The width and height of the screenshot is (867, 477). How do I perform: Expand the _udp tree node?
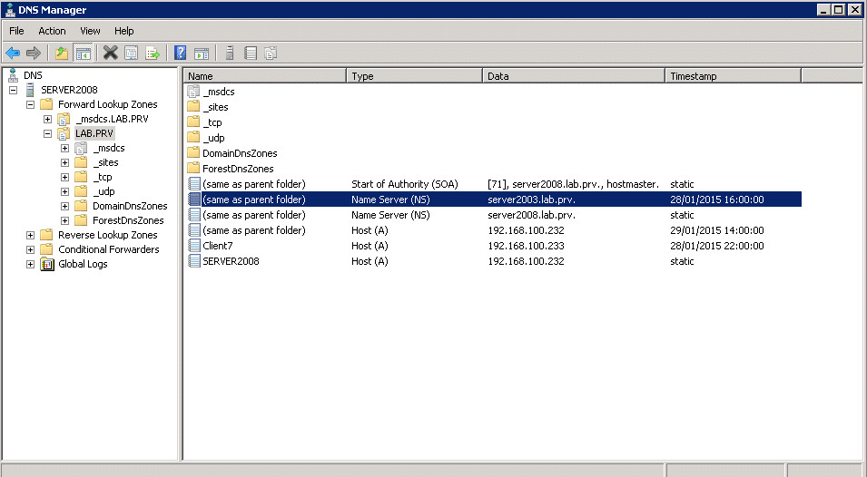[64, 191]
